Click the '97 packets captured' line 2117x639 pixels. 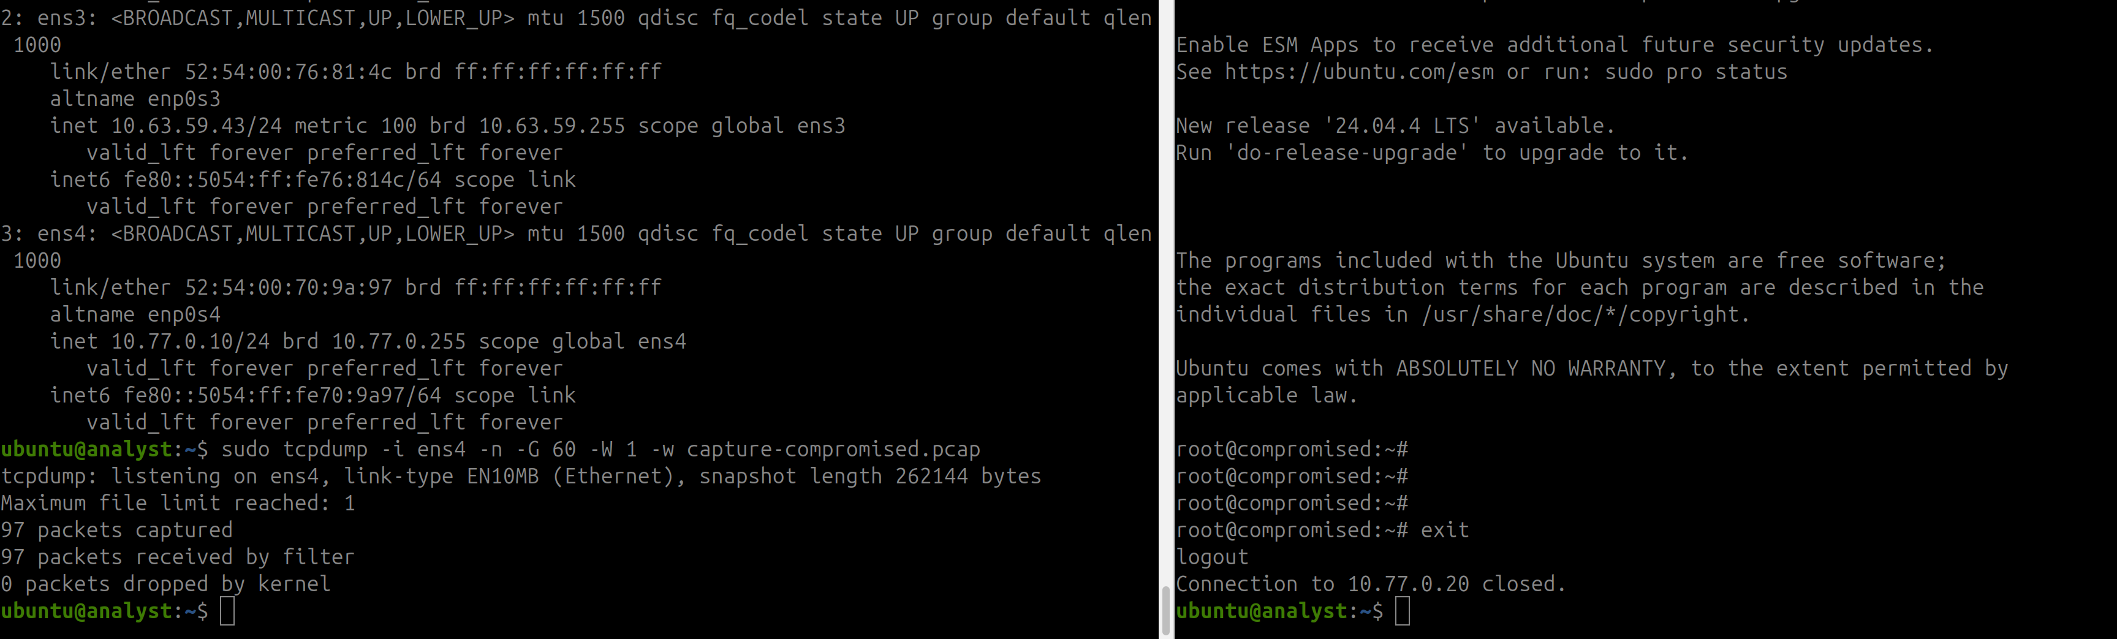coord(116,531)
